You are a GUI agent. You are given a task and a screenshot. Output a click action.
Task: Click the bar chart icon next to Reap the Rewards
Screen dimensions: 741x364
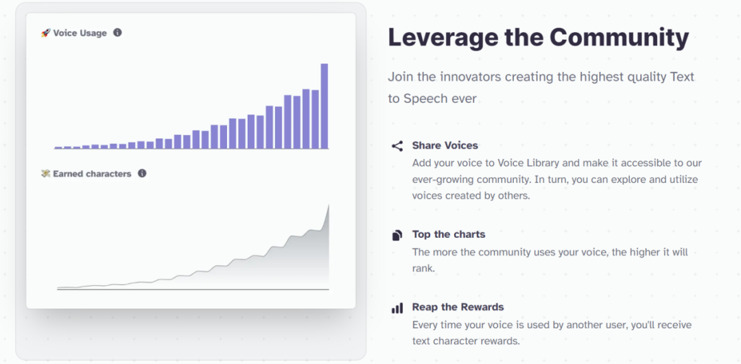397,308
